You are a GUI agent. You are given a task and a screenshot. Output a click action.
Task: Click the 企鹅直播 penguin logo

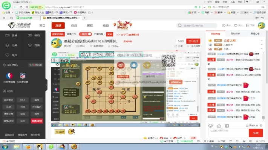tap(19, 25)
